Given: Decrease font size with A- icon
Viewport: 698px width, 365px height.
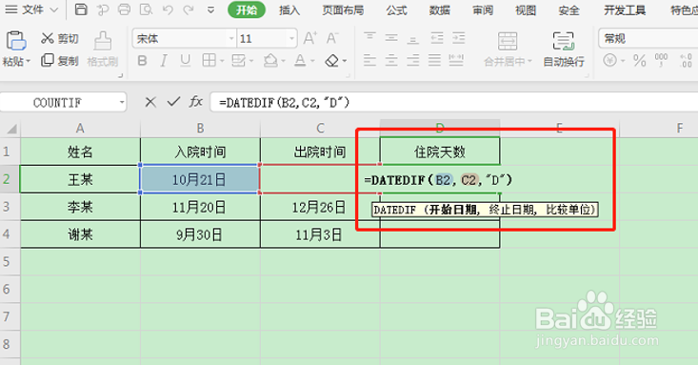Looking at the screenshot, I should coord(332,38).
